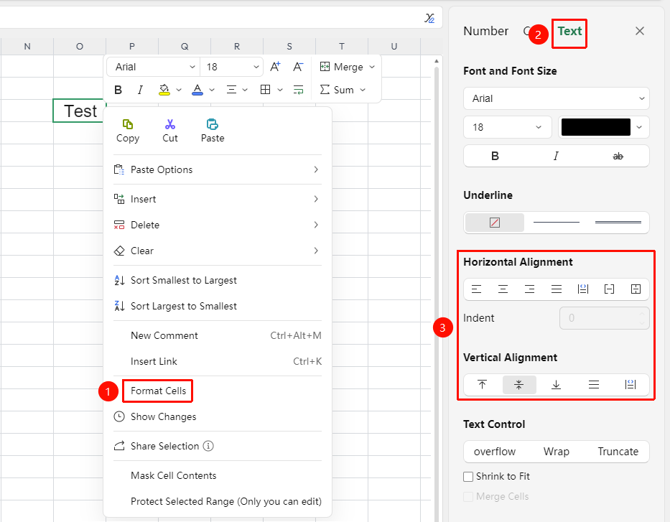Select the double underline option
The width and height of the screenshot is (670, 522).
(618, 223)
